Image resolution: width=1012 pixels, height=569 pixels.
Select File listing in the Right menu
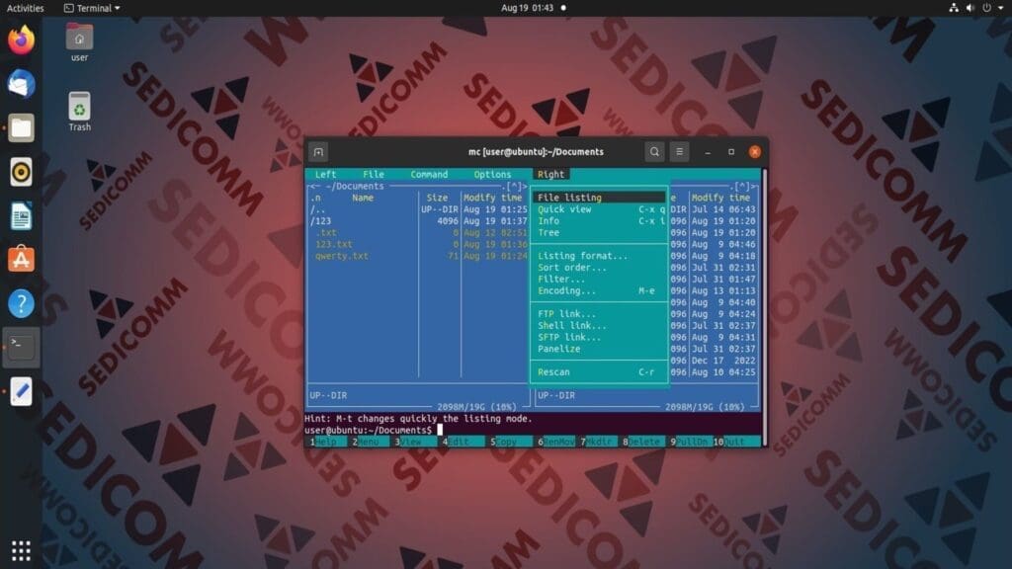pyautogui.click(x=599, y=198)
